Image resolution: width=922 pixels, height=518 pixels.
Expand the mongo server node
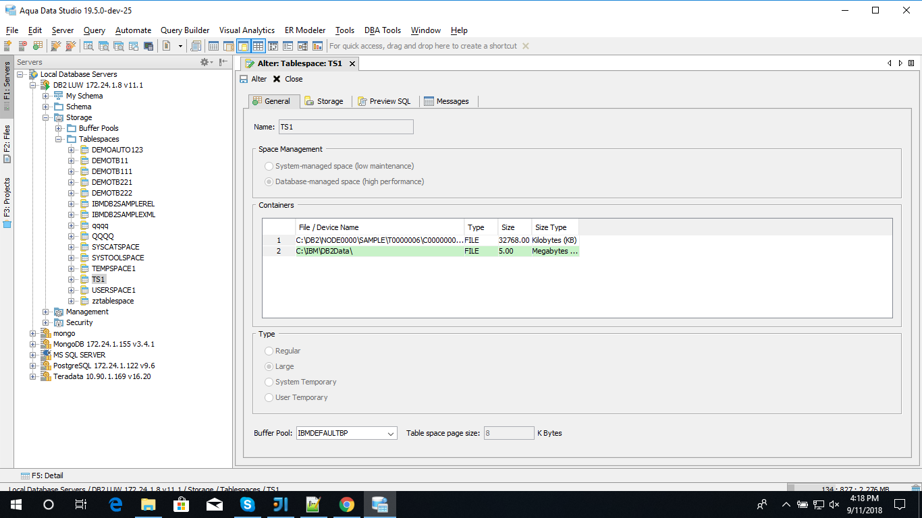pos(33,333)
